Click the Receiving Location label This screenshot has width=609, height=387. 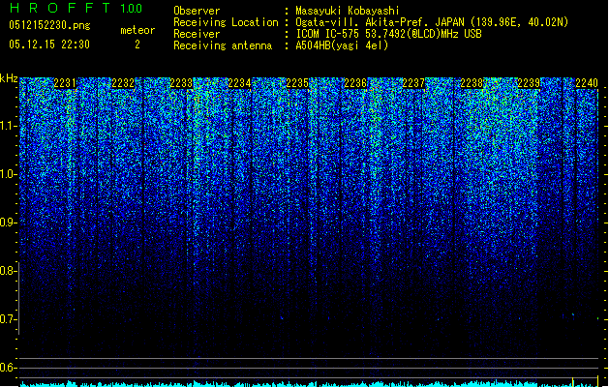226,22
